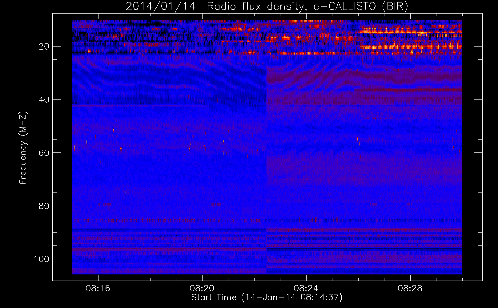Click the 20 frequency tick label

[44, 47]
